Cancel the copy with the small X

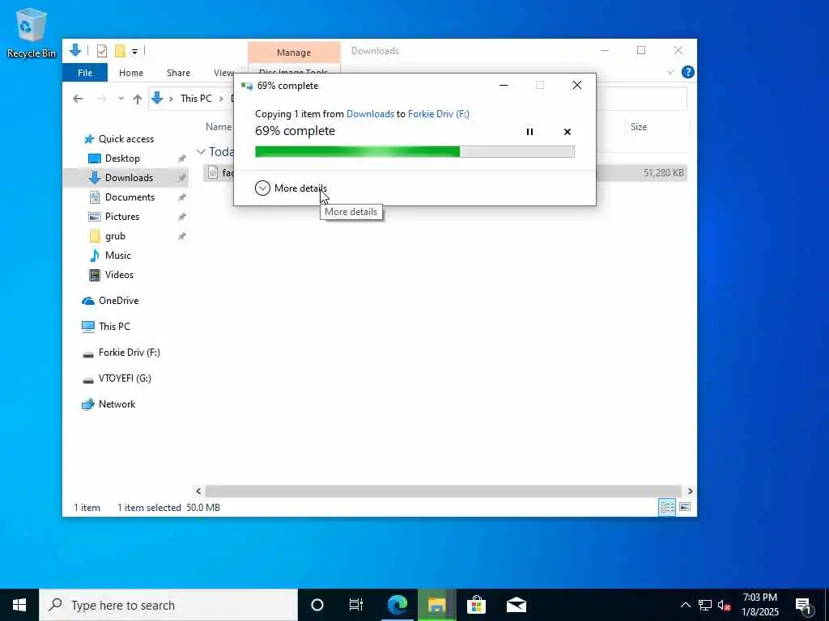click(x=568, y=132)
